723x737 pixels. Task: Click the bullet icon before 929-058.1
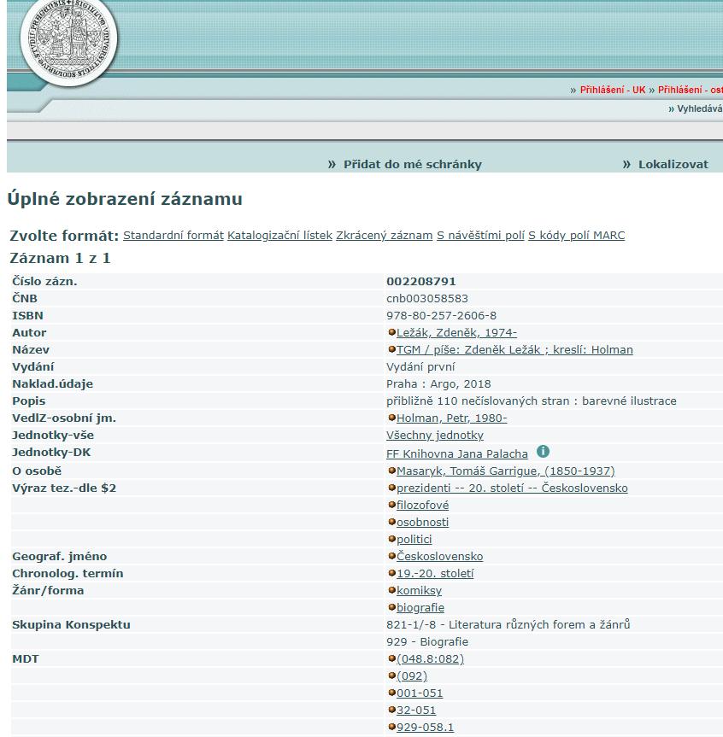(391, 727)
